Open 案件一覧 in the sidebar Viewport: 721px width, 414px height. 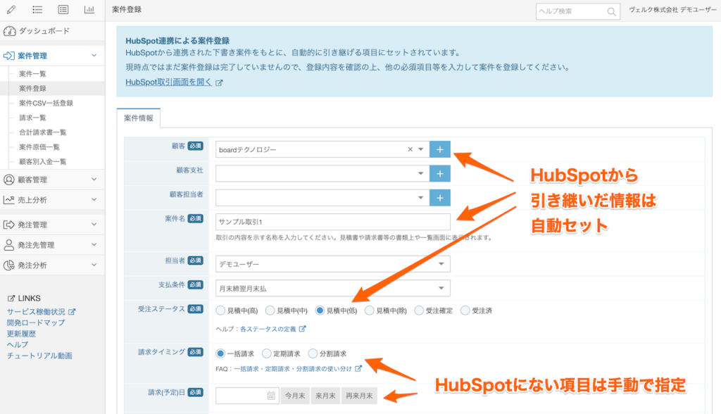pos(32,74)
